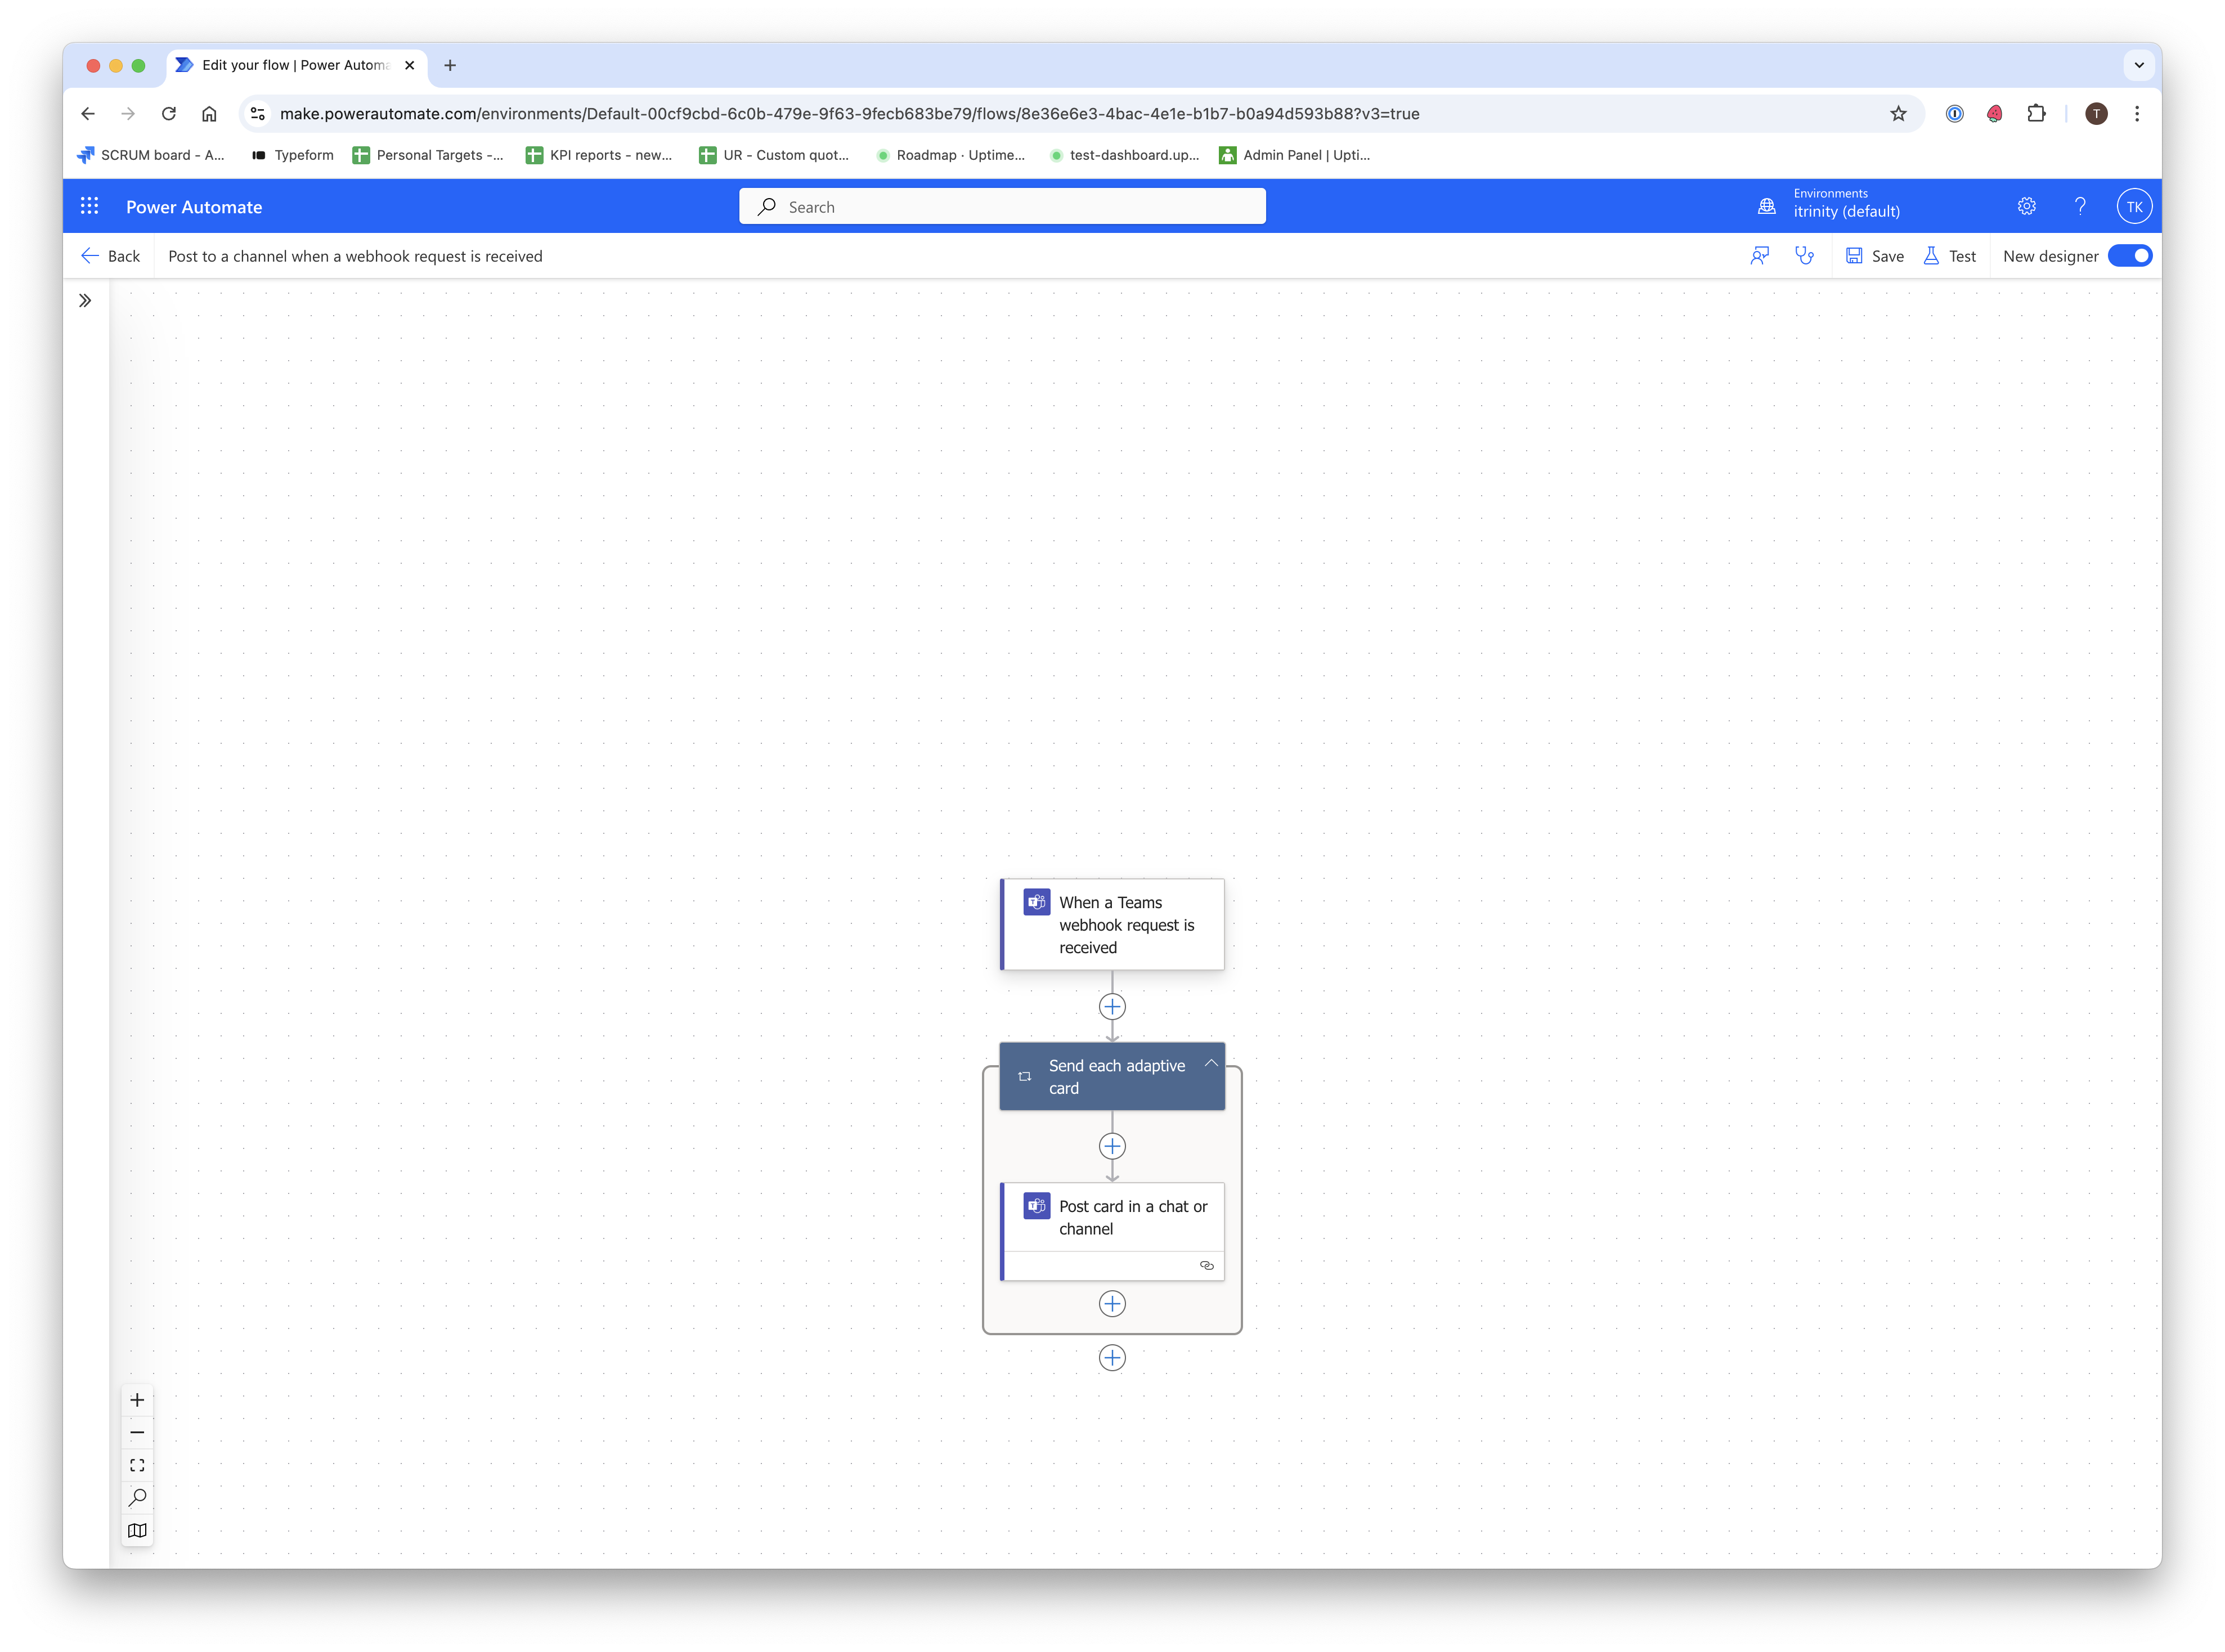This screenshot has width=2225, height=1652.
Task: Reload the Power Automate page
Action: coord(169,113)
